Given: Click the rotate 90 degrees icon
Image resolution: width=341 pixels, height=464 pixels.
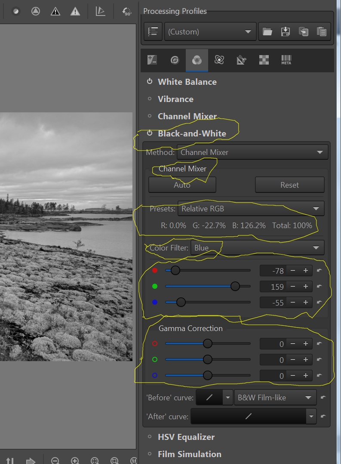Looking at the screenshot, I should (x=126, y=12).
